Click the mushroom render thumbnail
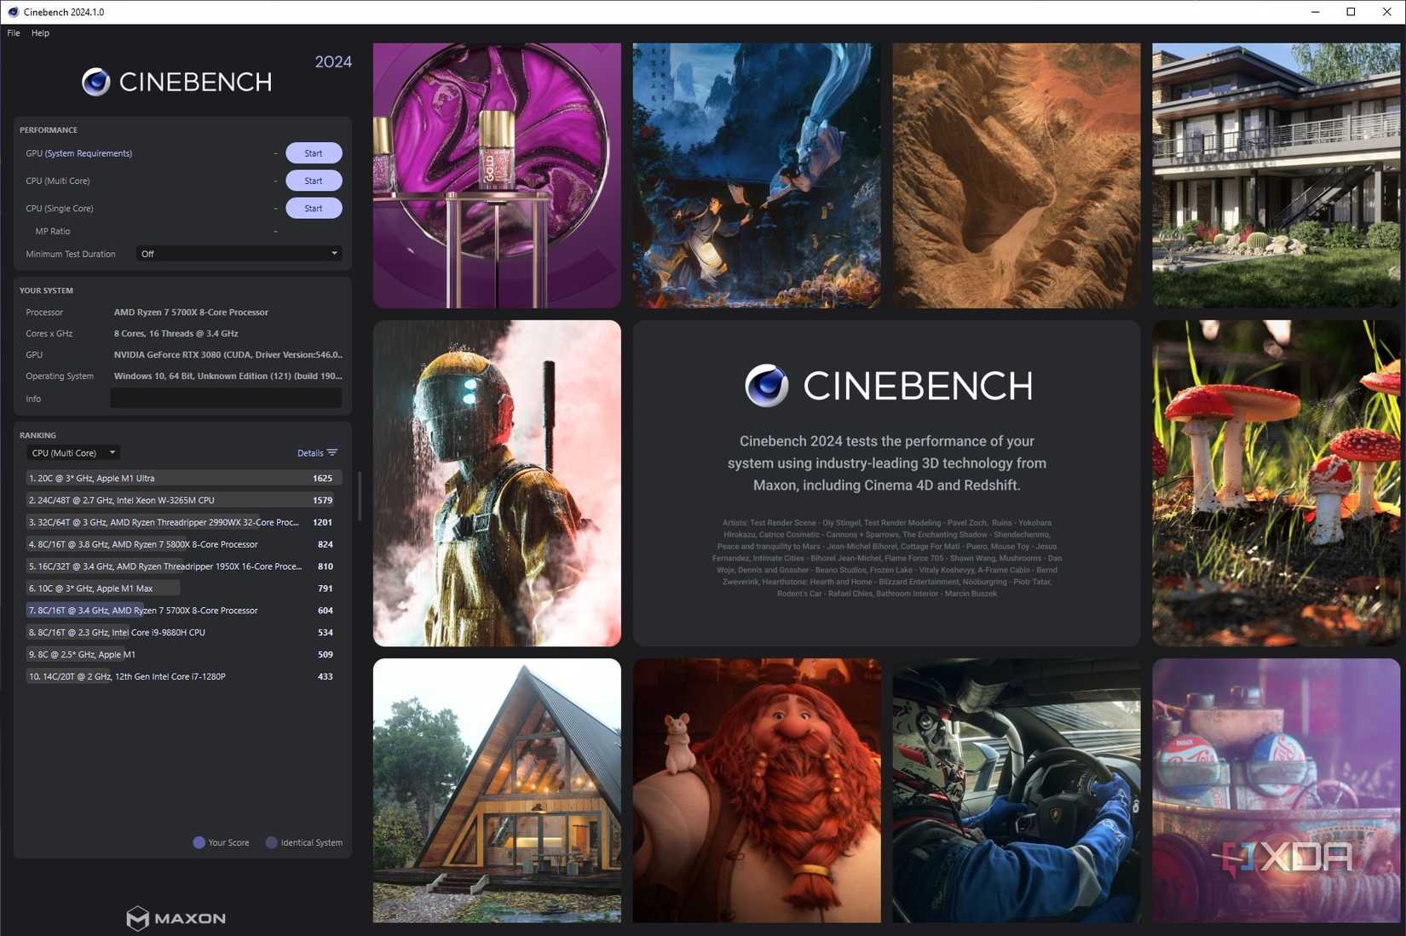1406x936 pixels. tap(1274, 481)
